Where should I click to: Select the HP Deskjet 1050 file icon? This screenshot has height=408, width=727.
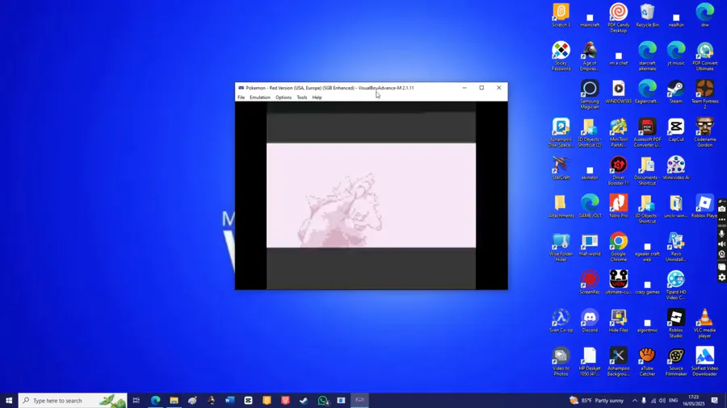[590, 362]
